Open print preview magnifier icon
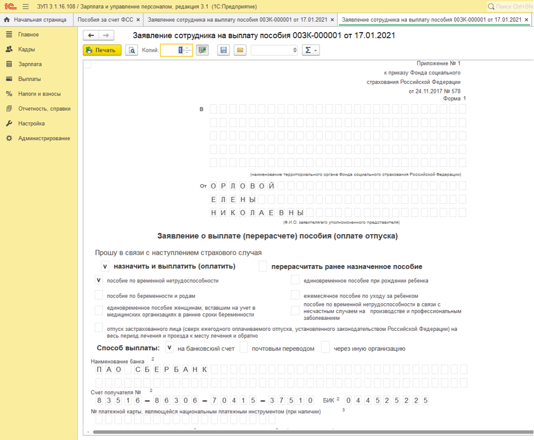534x440 pixels. point(132,50)
